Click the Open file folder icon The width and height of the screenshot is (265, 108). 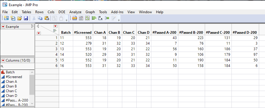pos(20,18)
